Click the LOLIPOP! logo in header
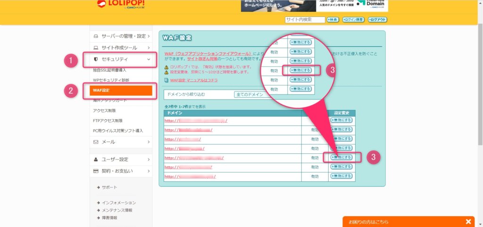483x227 pixels. click(121, 4)
